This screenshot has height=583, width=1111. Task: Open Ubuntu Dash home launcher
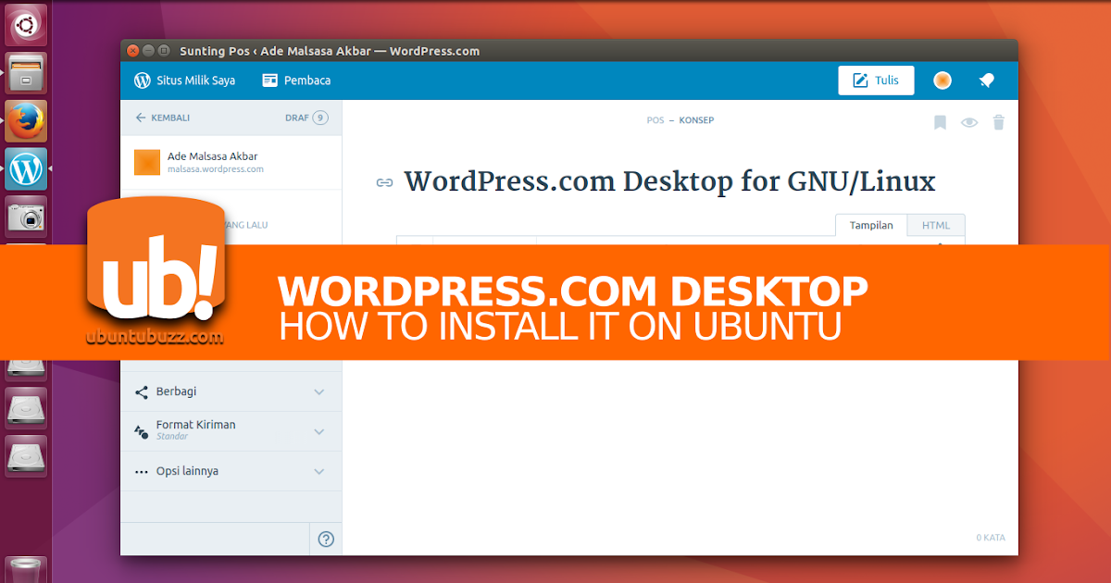tap(26, 25)
